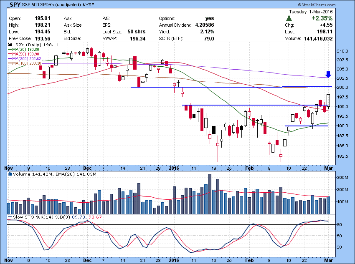Click the 'Slow STO %K(14) %D(3)' legend
This screenshot has width=355, height=264.
coord(42,217)
